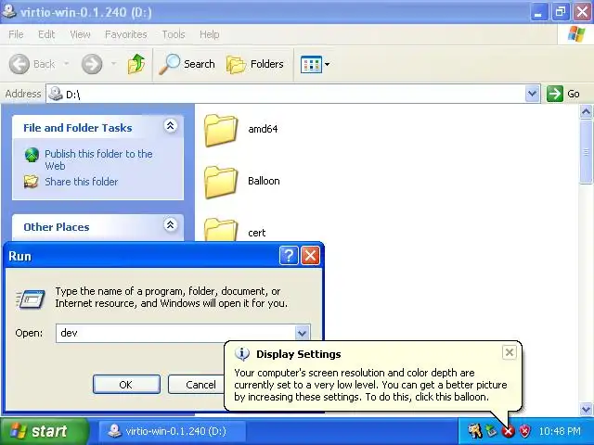Expand the Address bar dropdown
This screenshot has width=594, height=445.
click(532, 94)
